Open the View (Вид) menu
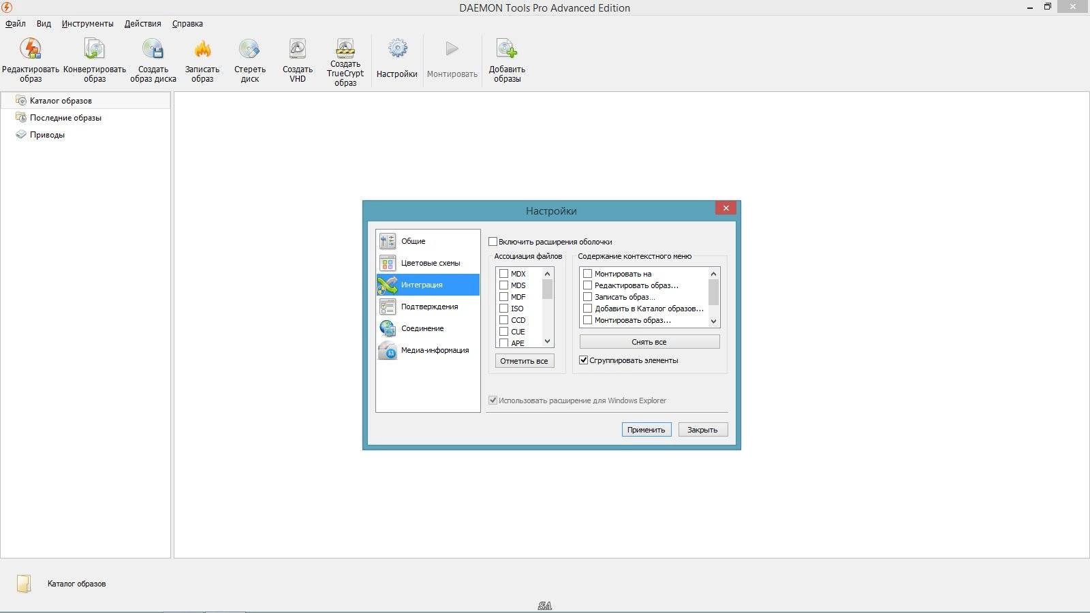 click(x=44, y=24)
